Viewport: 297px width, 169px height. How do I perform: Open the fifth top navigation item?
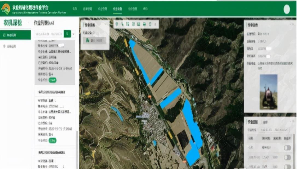coord(132,9)
